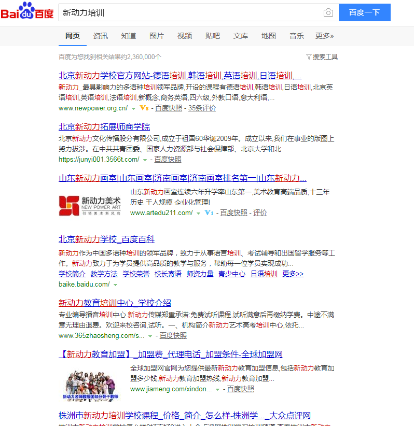Click the search tools filter icon
Viewport: 414px width, 426px height.
(x=309, y=57)
